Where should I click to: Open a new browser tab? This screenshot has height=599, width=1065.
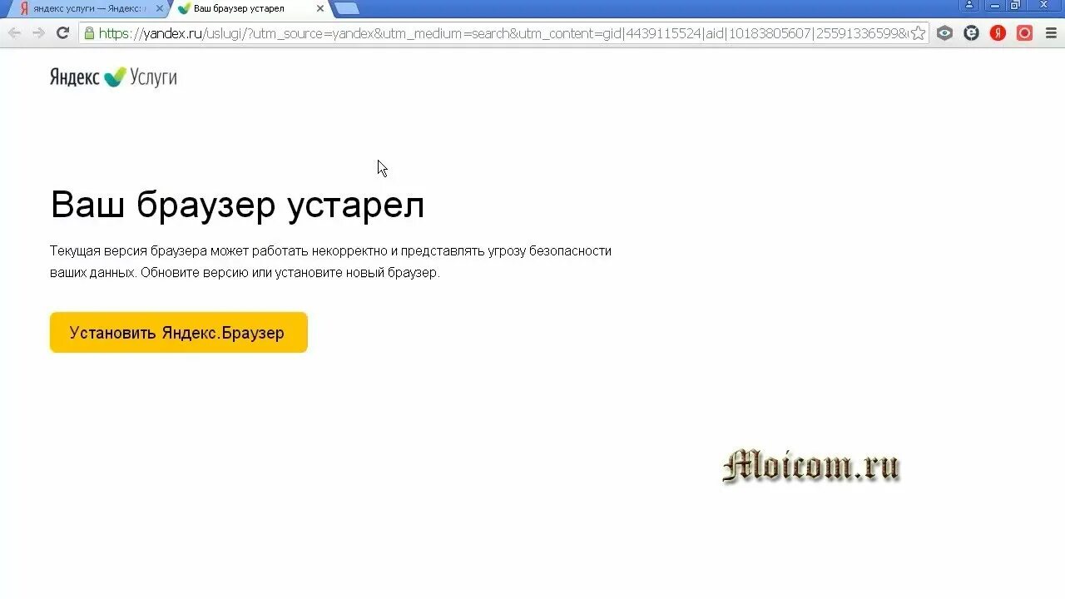click(x=346, y=8)
